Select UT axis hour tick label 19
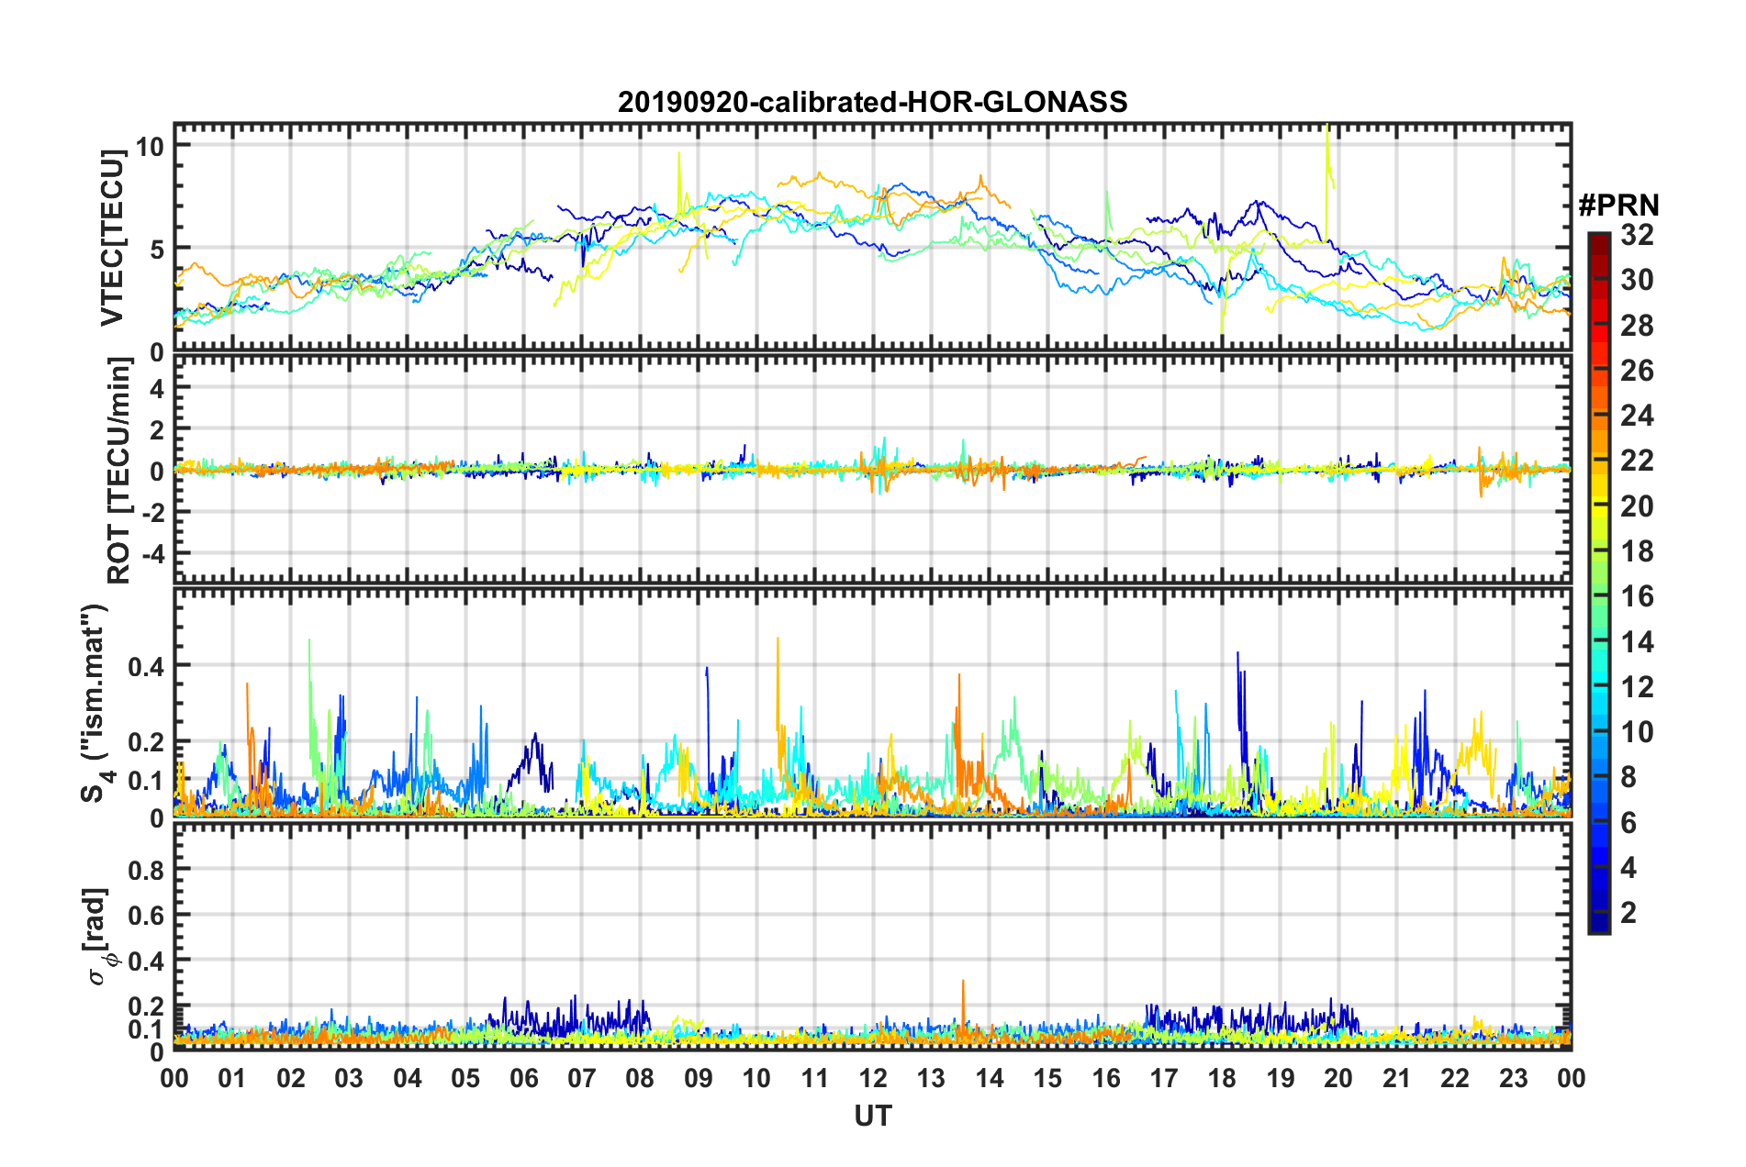 (x=1281, y=1078)
